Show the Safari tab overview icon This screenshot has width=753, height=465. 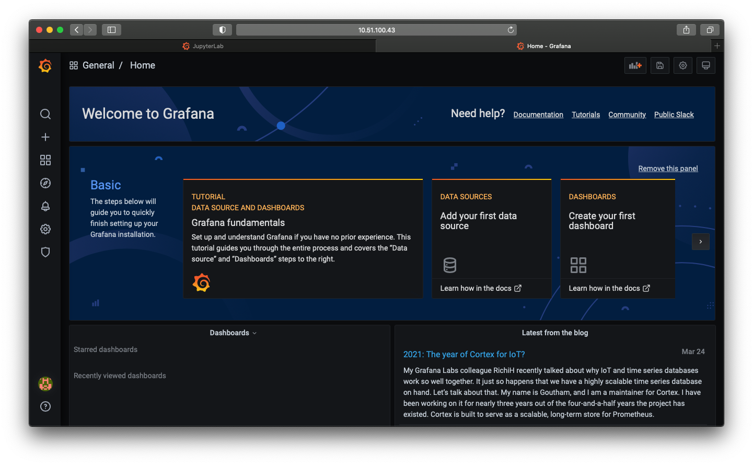[710, 30]
